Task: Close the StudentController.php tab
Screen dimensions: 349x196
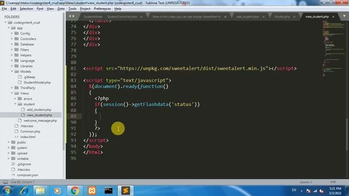Action: pyautogui.click(x=141, y=17)
